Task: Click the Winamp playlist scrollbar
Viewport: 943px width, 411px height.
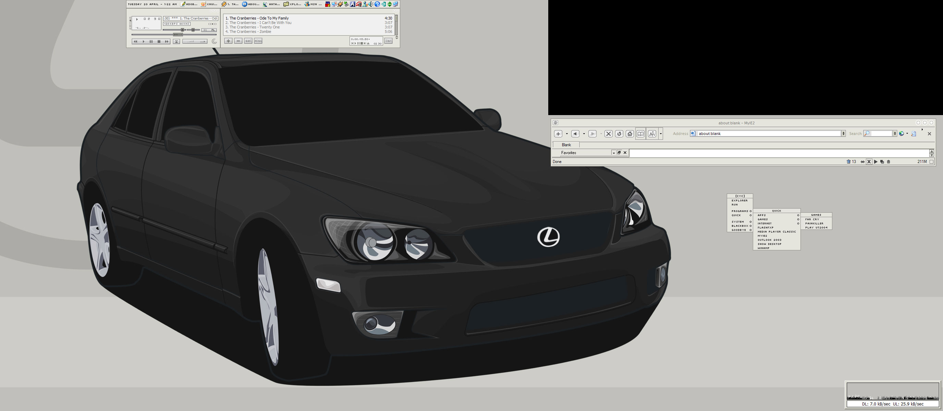Action: [x=396, y=25]
